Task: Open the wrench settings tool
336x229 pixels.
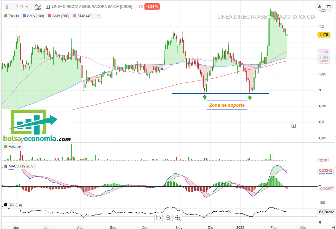Action: pos(319,7)
